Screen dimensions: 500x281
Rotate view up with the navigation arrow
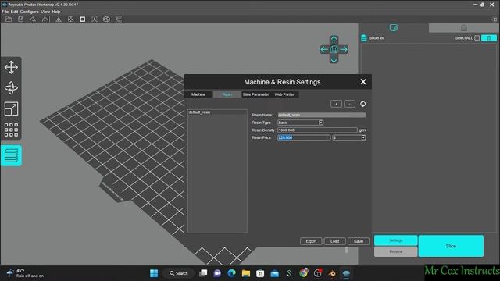point(334,40)
